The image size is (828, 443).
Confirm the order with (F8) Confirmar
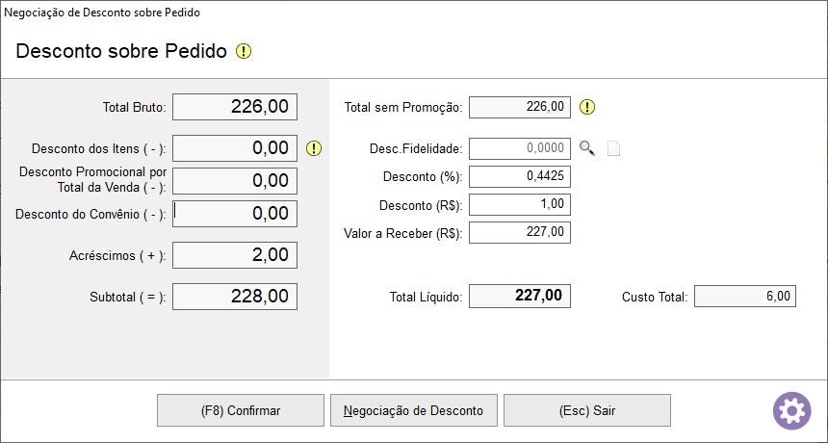[241, 410]
